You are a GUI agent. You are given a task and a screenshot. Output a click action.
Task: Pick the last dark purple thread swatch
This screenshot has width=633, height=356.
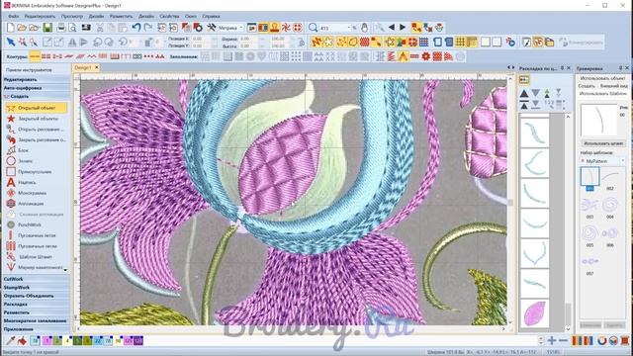coord(138,341)
